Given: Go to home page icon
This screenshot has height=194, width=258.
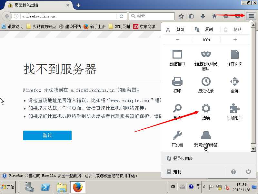Looking at the screenshot, I should click(214, 16).
